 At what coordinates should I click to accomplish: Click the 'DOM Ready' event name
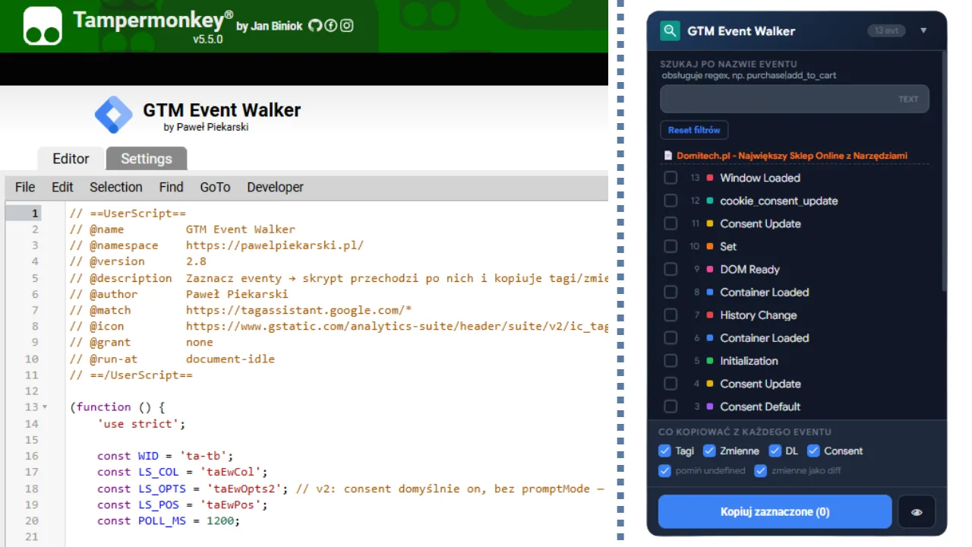[750, 269]
